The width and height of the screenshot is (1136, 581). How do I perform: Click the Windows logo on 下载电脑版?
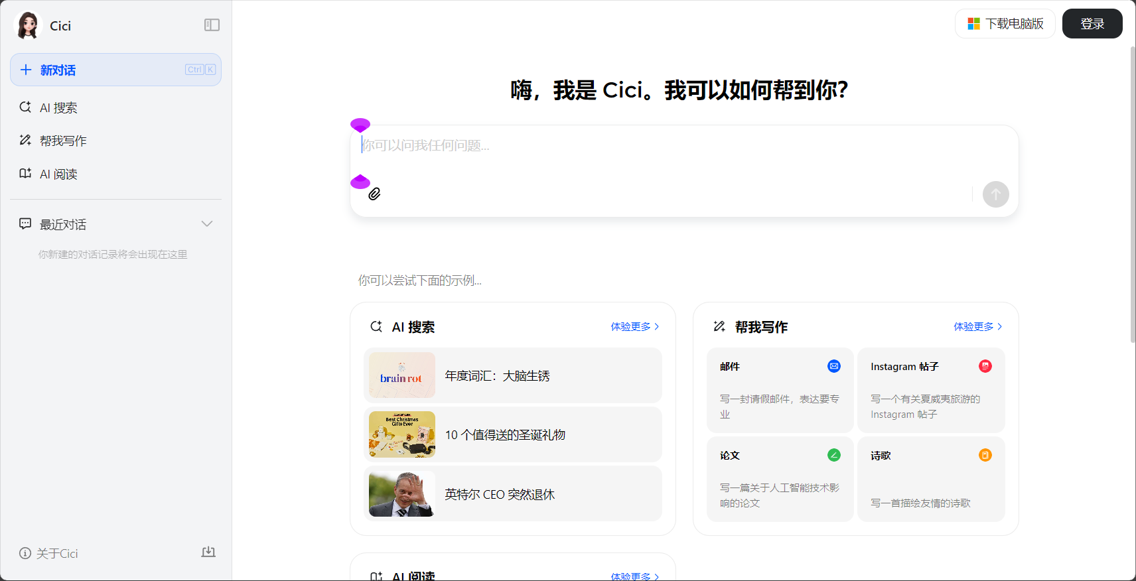973,24
